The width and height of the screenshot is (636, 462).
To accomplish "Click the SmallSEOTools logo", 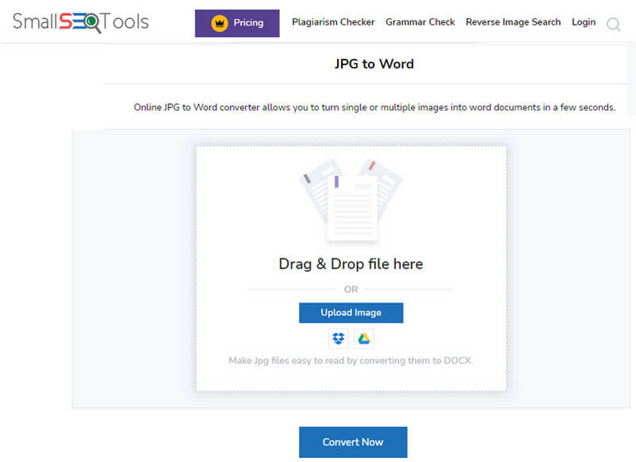I will tap(79, 21).
